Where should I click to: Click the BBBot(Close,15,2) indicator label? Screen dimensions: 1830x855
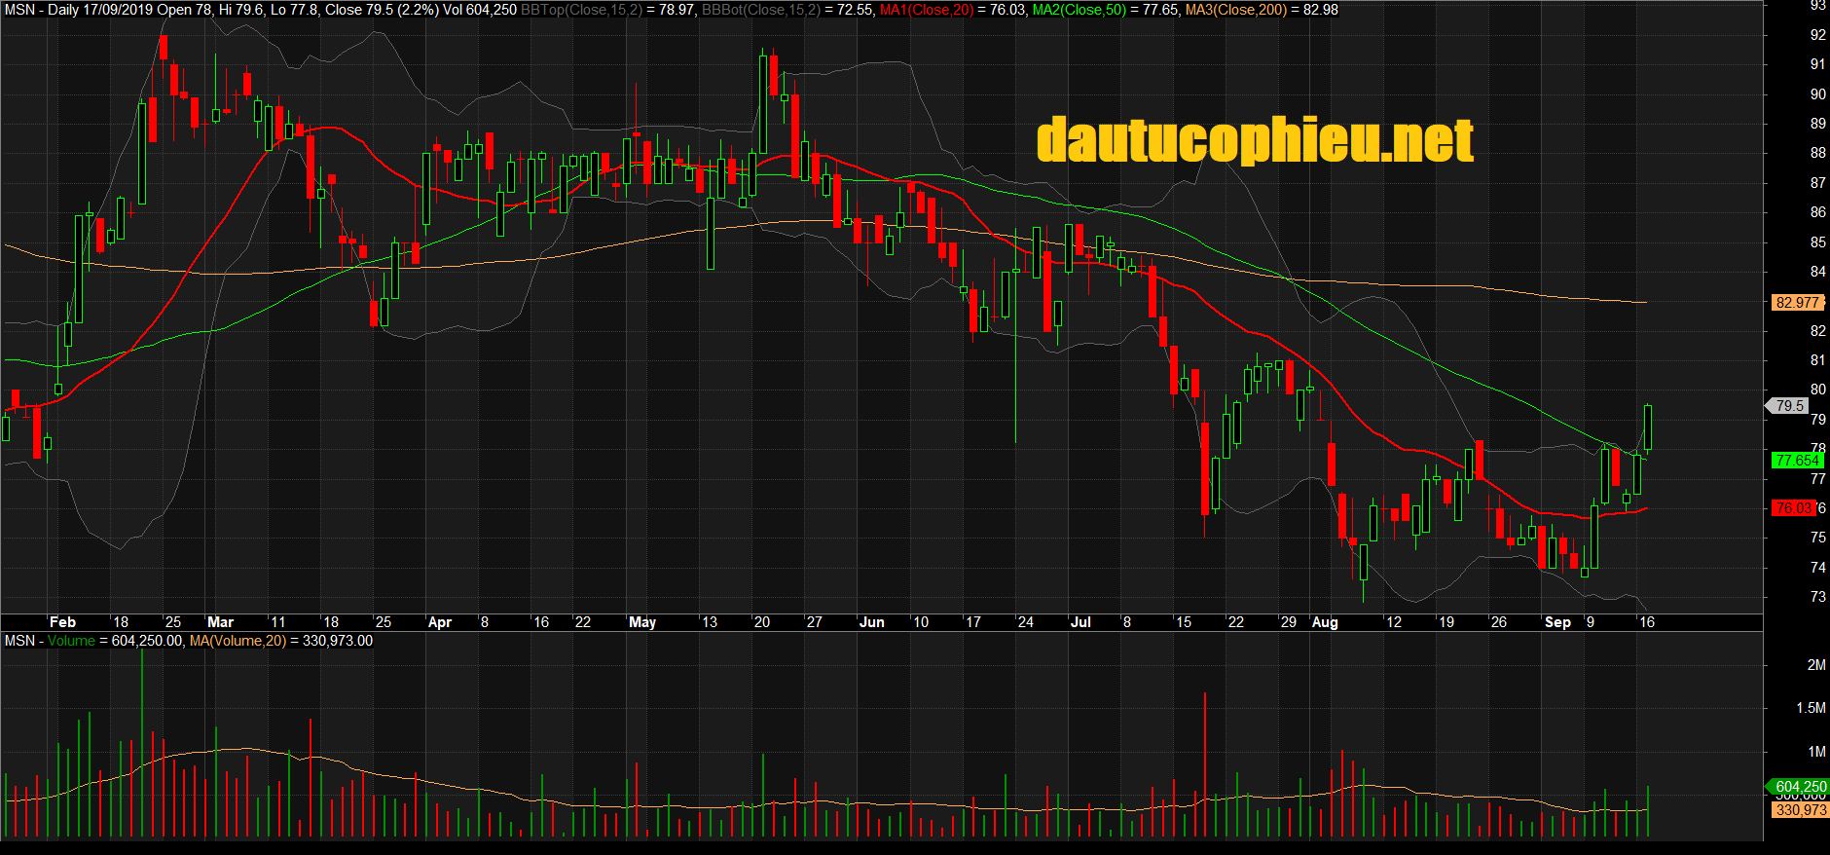pyautogui.click(x=761, y=10)
